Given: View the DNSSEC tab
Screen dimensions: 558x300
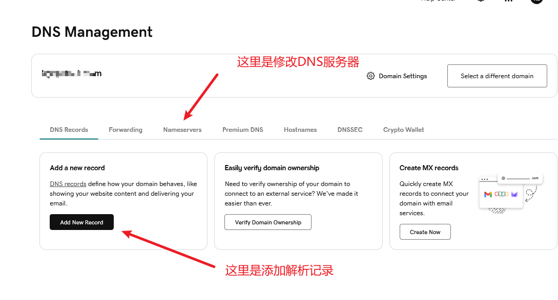Looking at the screenshot, I should (x=350, y=130).
